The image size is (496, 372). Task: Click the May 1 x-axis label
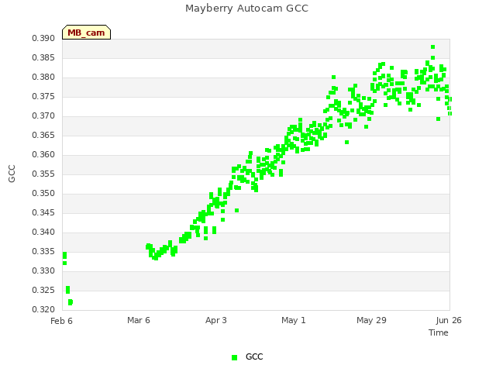pyautogui.click(x=294, y=320)
